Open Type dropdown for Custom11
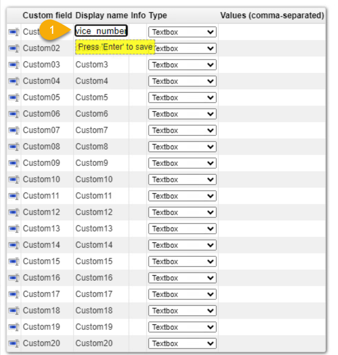 click(x=182, y=196)
